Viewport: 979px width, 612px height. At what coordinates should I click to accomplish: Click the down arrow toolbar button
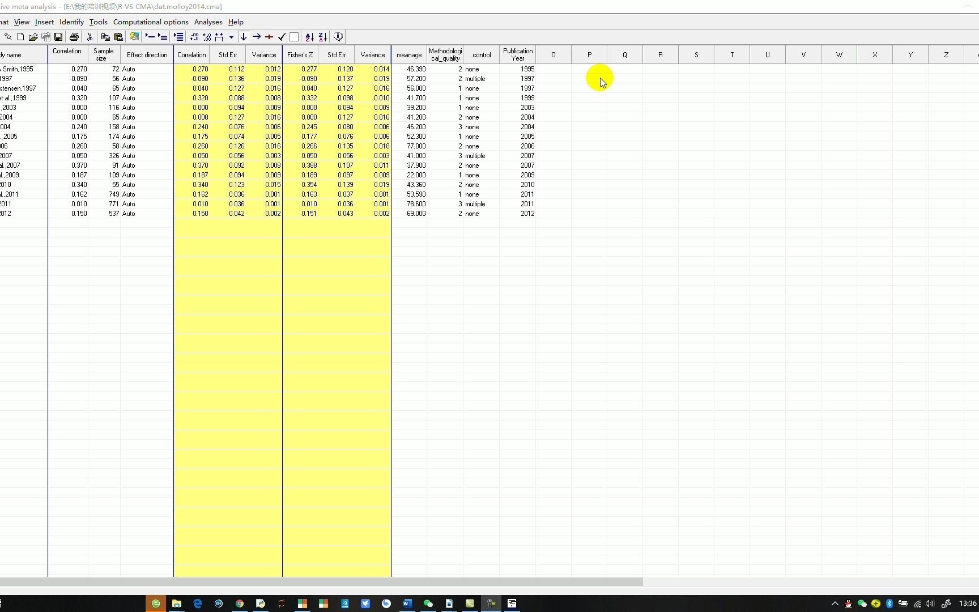(244, 37)
